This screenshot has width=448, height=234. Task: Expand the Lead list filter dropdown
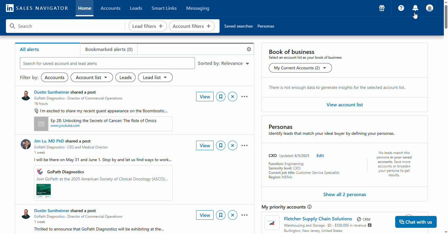click(x=155, y=77)
